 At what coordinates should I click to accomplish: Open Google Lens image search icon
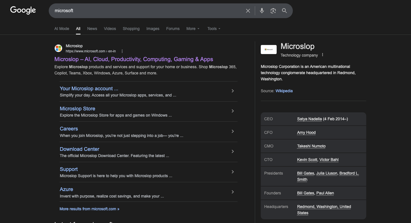point(273,11)
